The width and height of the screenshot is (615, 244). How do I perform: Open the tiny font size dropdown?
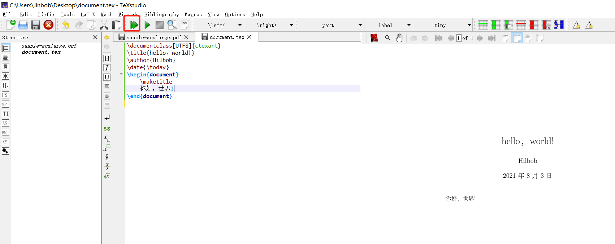pos(469,25)
